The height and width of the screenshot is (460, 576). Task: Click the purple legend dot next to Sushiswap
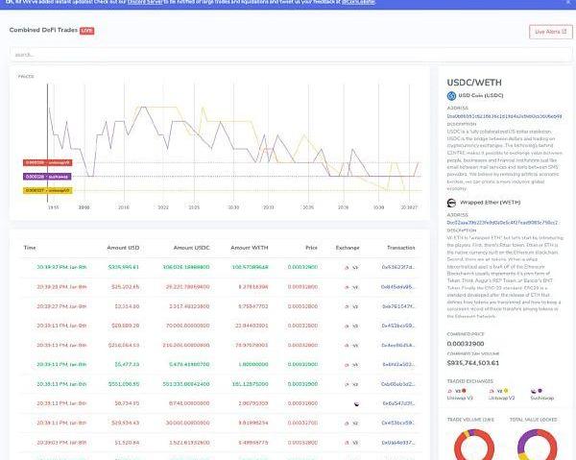click(x=540, y=391)
